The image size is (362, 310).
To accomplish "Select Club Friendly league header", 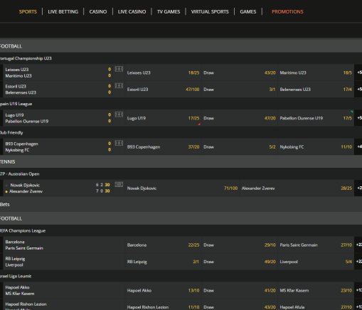I will click(181, 132).
